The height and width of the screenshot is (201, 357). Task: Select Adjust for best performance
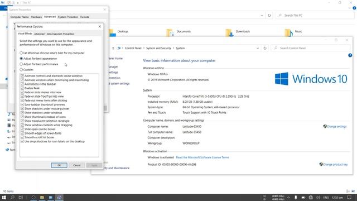click(x=39, y=64)
